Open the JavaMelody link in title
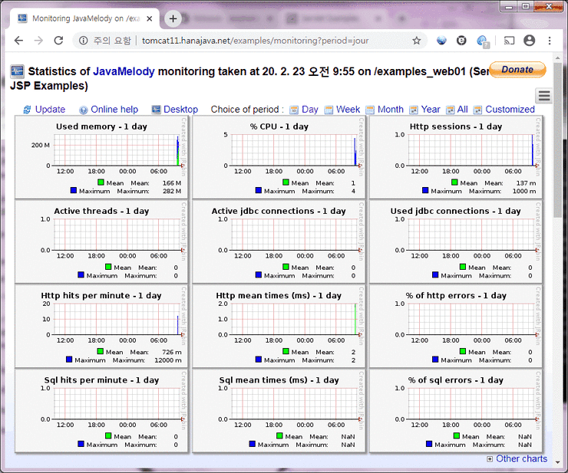This screenshot has height=473, width=568. 124,71
